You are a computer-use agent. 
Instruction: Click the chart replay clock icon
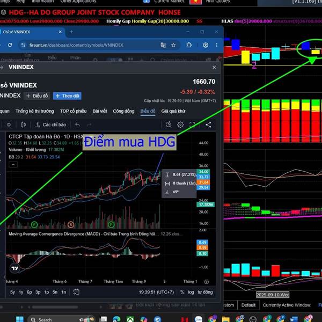[169, 125]
